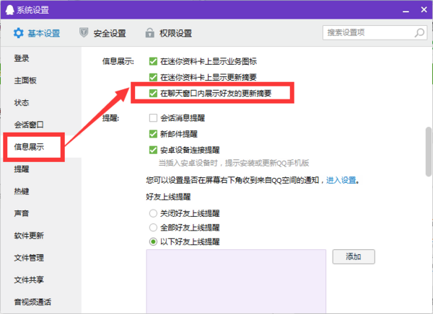Click the vertical scrollbar thumb
433x314 pixels.
[428, 151]
